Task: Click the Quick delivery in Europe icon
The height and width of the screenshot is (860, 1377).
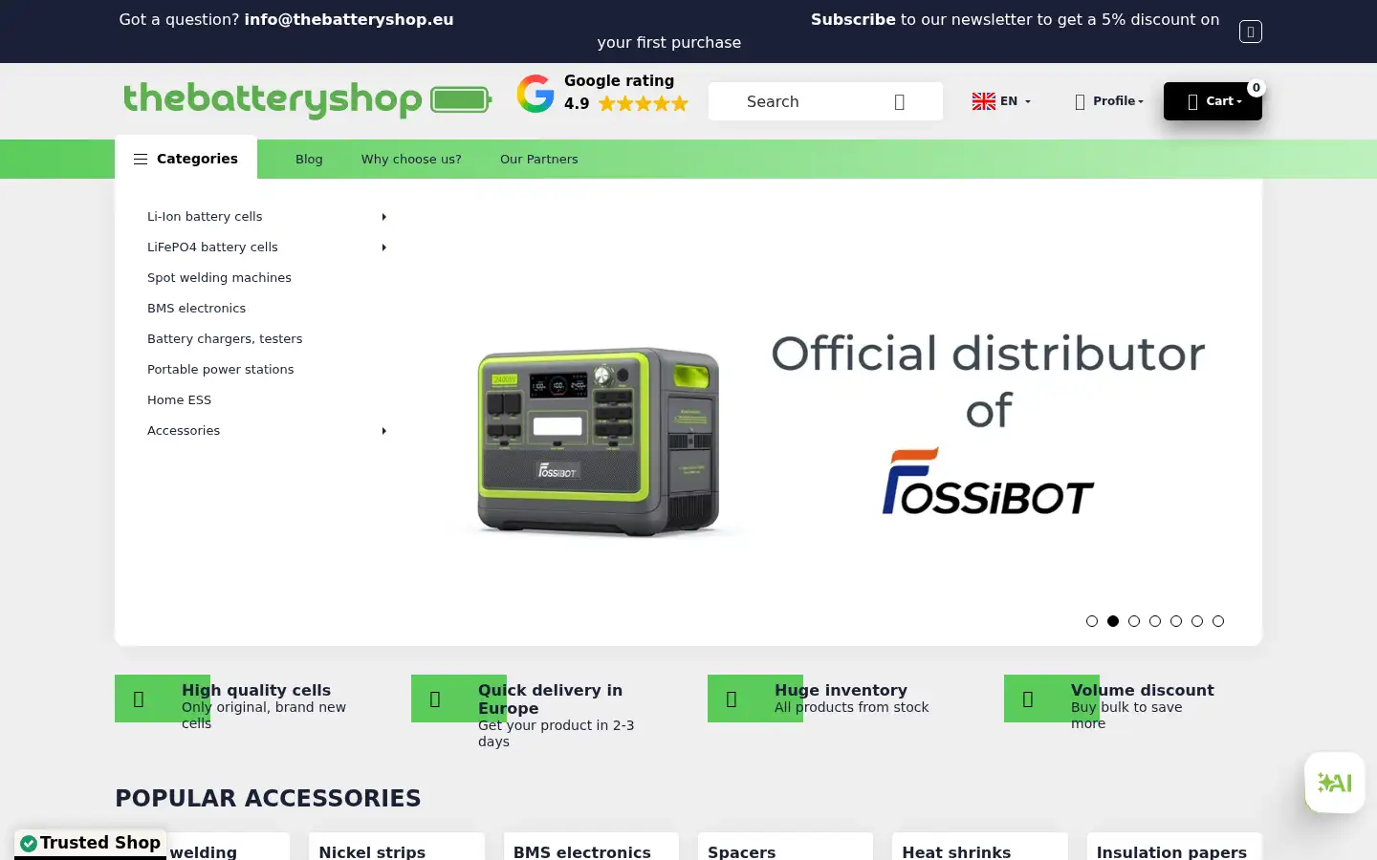Action: tap(435, 699)
